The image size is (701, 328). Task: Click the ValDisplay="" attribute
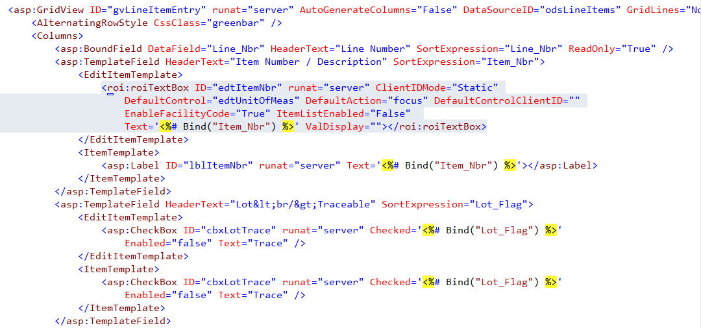344,127
